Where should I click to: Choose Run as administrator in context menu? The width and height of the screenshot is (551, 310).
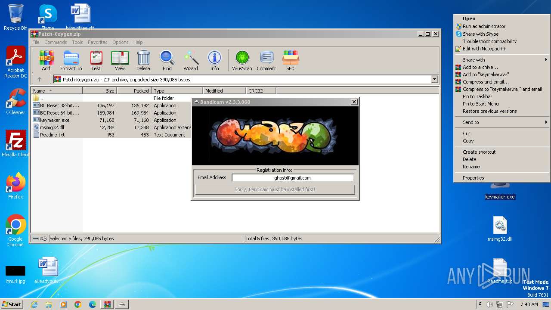(x=502, y=26)
